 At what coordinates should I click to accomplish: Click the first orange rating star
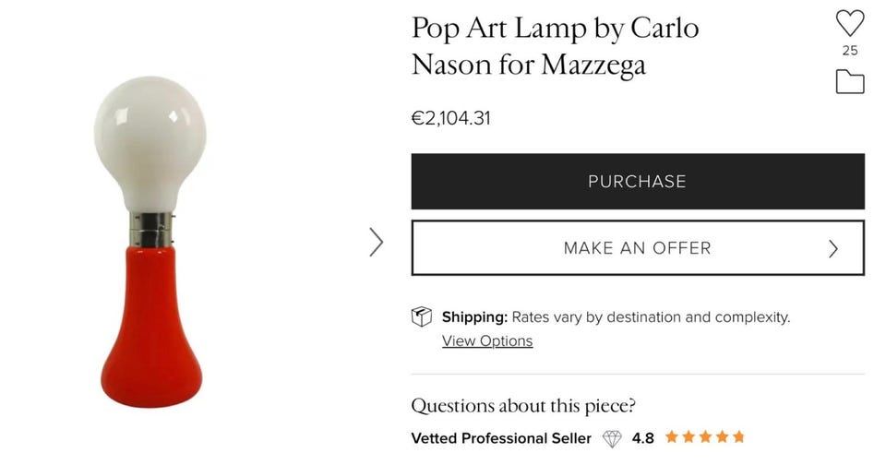point(672,437)
